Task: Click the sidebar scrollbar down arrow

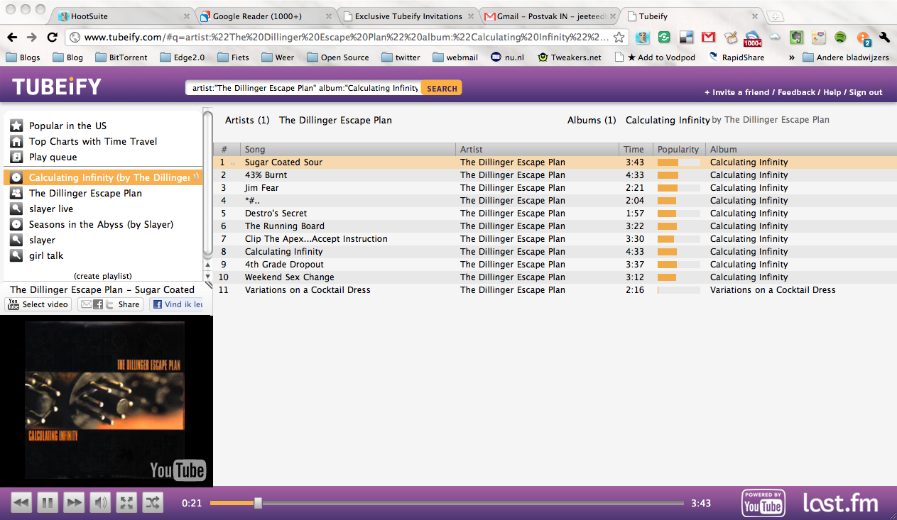Action: tap(208, 276)
